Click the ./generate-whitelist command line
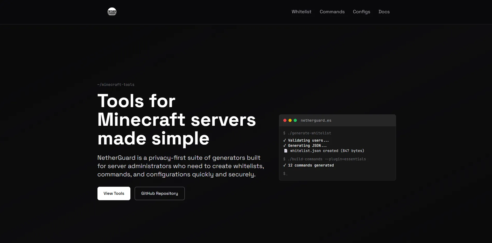 [x=307, y=133]
